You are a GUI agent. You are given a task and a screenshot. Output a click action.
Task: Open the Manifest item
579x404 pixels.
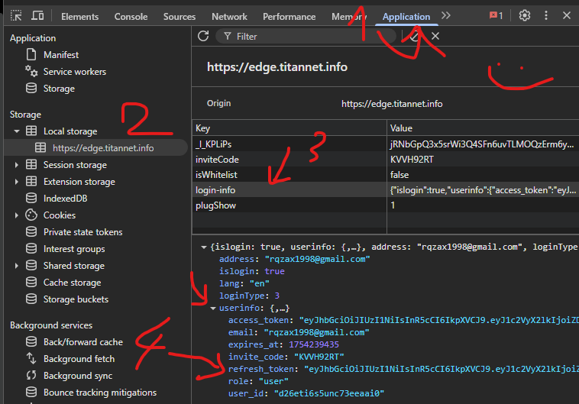[x=61, y=55]
